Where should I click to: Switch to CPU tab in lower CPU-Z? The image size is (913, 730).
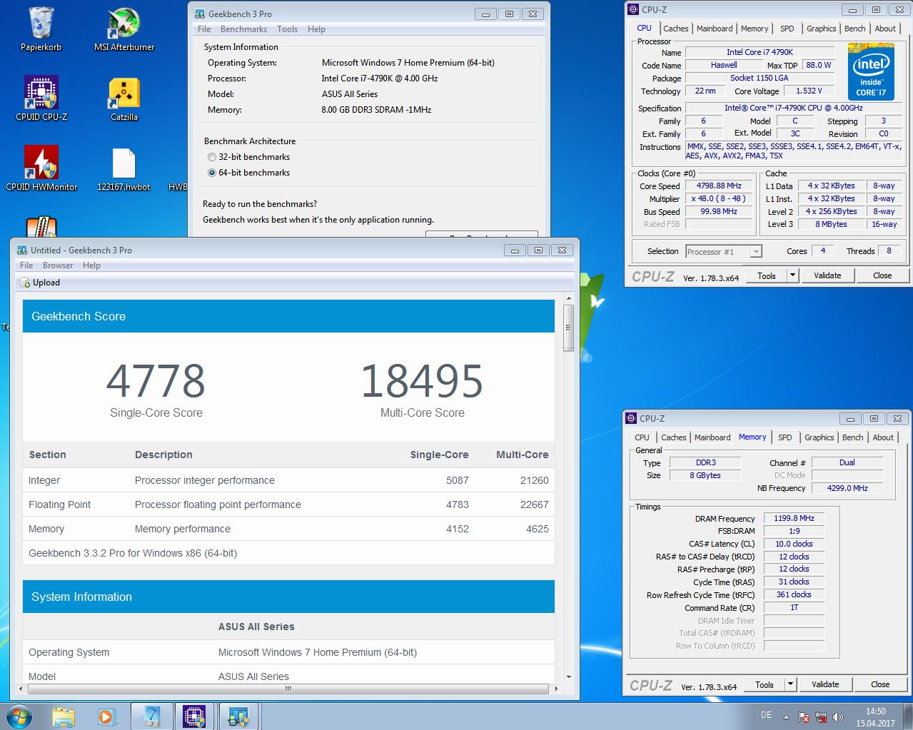click(642, 437)
